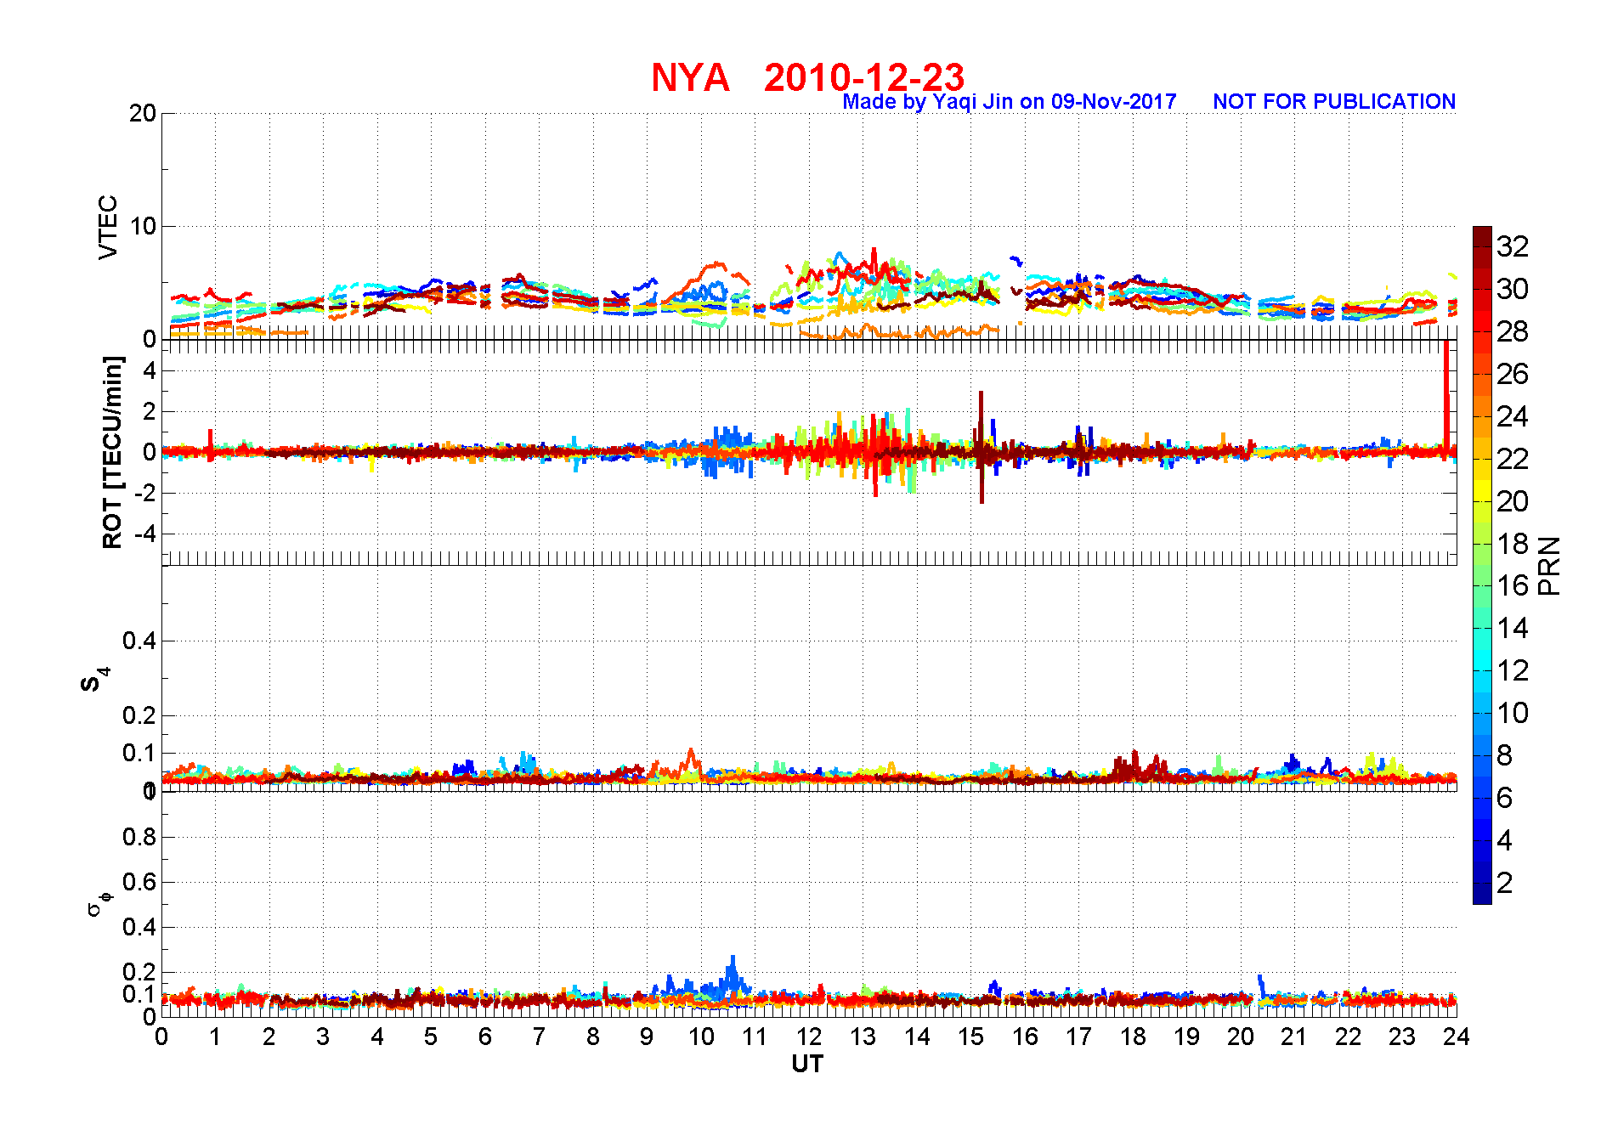Click colorbar tick label 16
The image size is (1618, 1130).
(x=1513, y=585)
